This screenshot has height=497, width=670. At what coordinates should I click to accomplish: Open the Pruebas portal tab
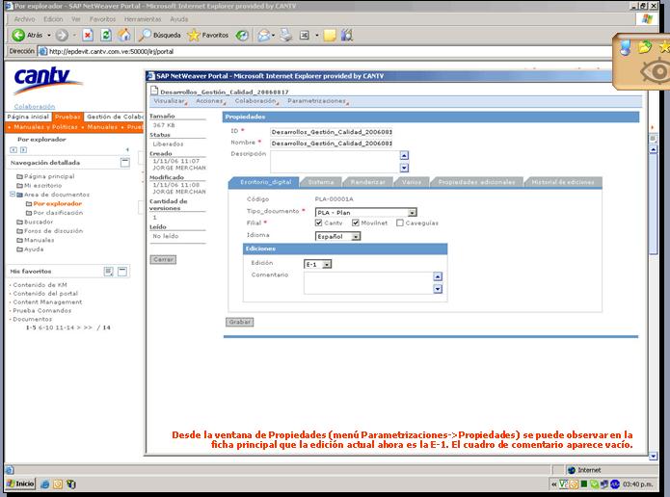coord(67,117)
